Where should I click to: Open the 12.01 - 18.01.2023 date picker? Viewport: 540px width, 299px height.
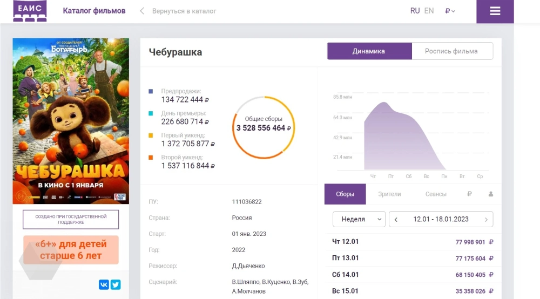(x=441, y=219)
